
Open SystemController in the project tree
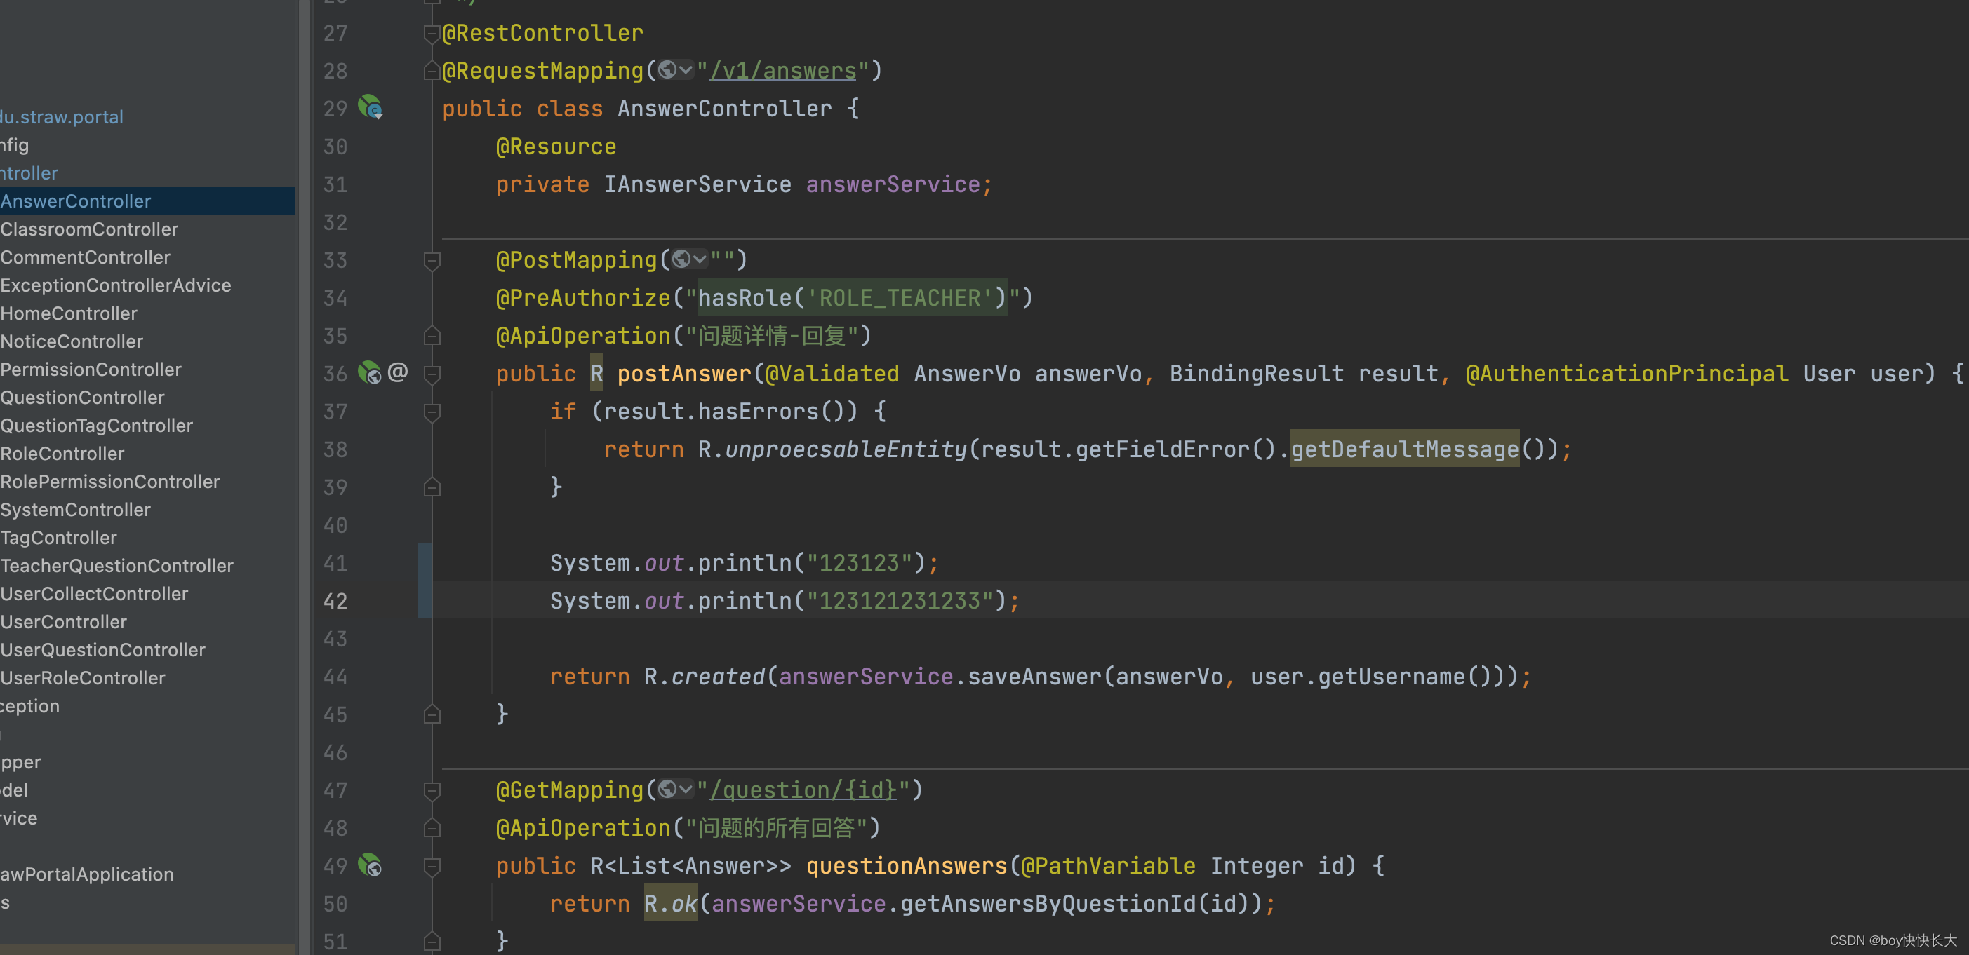click(x=75, y=510)
